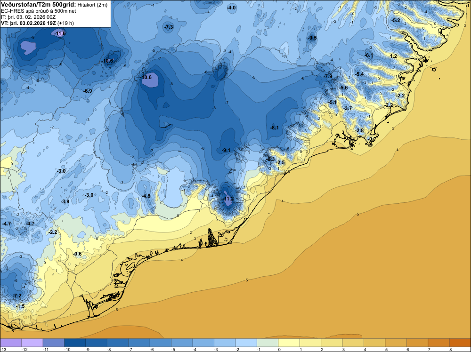The width and height of the screenshot is (471, 352).
Task: Click the 'IT: þri. 03. 02. 2026 00Z' line
Action: click(x=28, y=17)
